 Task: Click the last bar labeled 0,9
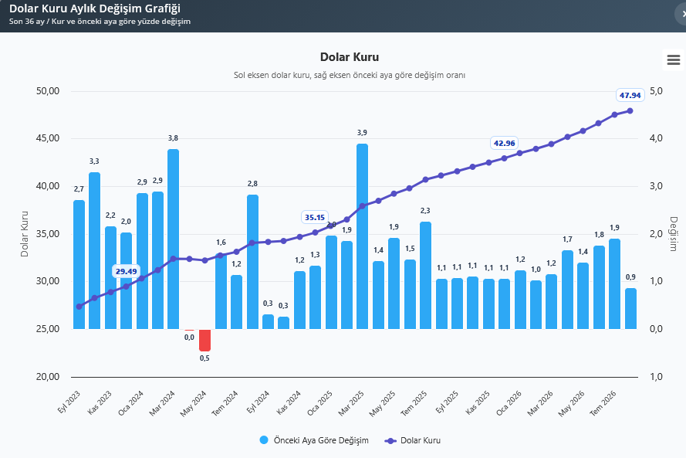tap(630, 309)
